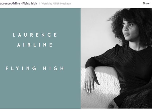Click the white header bar background
This screenshot has width=152, height=111.
coord(107,4)
